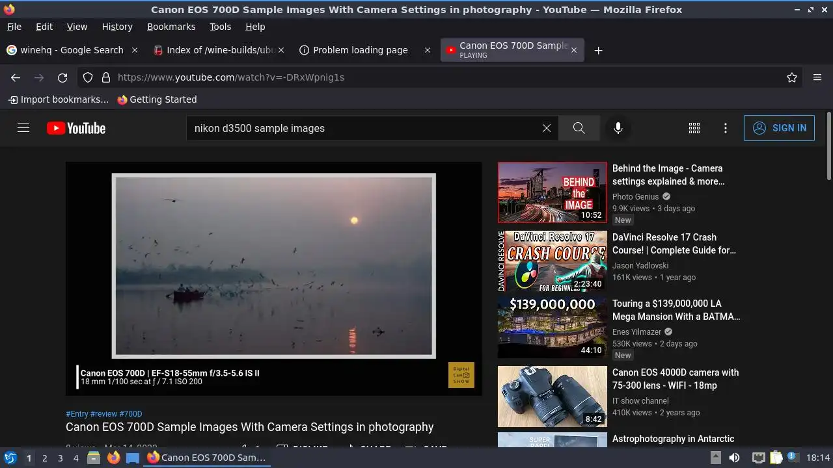This screenshot has width=833, height=468.
Task: Launch Firefox from taskbar quick launcher
Action: [x=113, y=458]
